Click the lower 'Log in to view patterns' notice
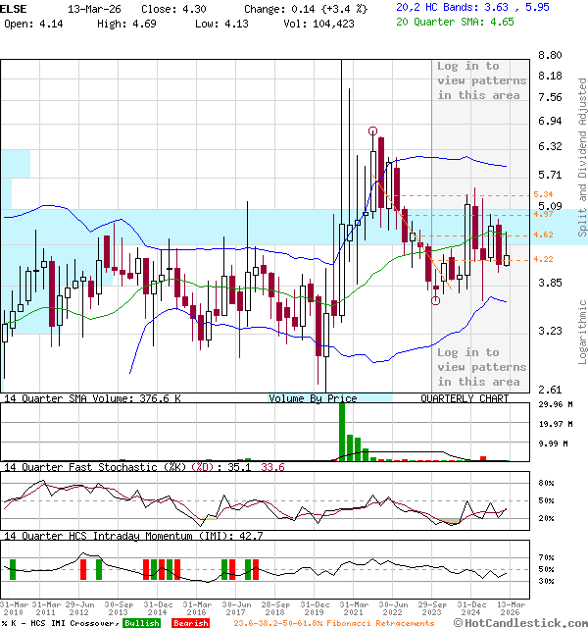This screenshot has width=588, height=628. 481,367
